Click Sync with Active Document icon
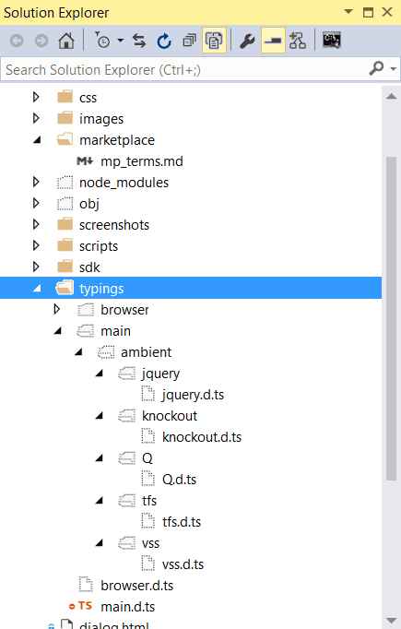The width and height of the screenshot is (401, 629). tap(139, 41)
